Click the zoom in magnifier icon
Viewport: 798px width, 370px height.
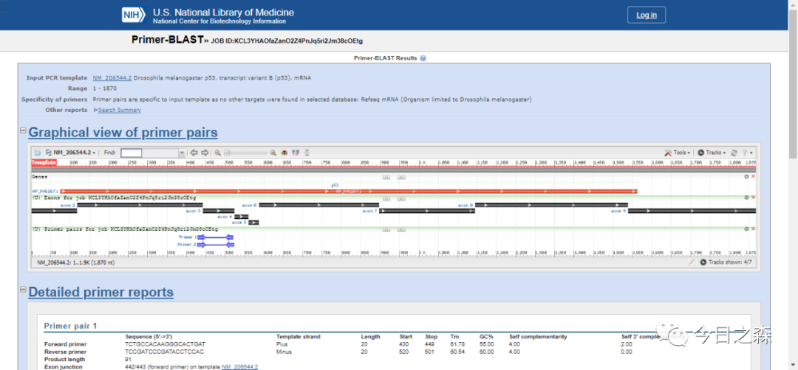(273, 153)
